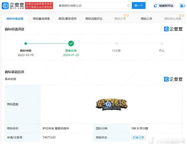
Task: Click the 初审公告 status badge
Action: (x=138, y=137)
